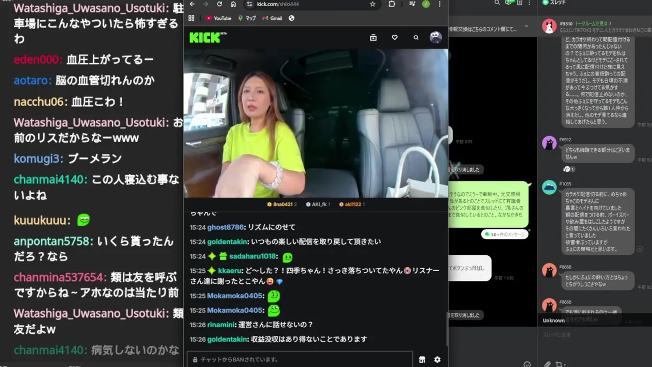Click the globe bookmark icon
The width and height of the screenshot is (652, 367).
coord(291,18)
